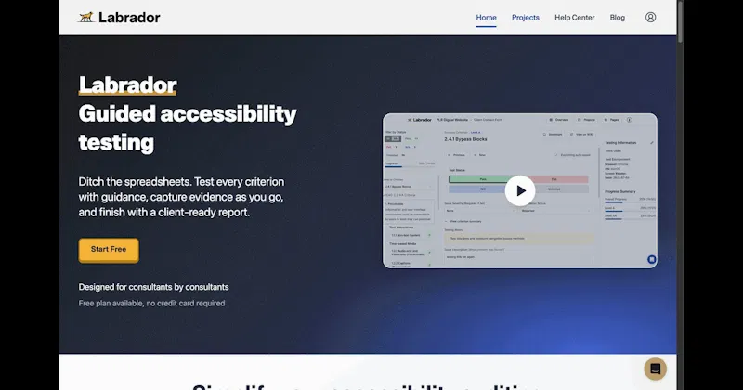This screenshot has height=390, width=743.
Task: Click the underlined hero heading "Labrador"
Action: pyautogui.click(x=127, y=85)
